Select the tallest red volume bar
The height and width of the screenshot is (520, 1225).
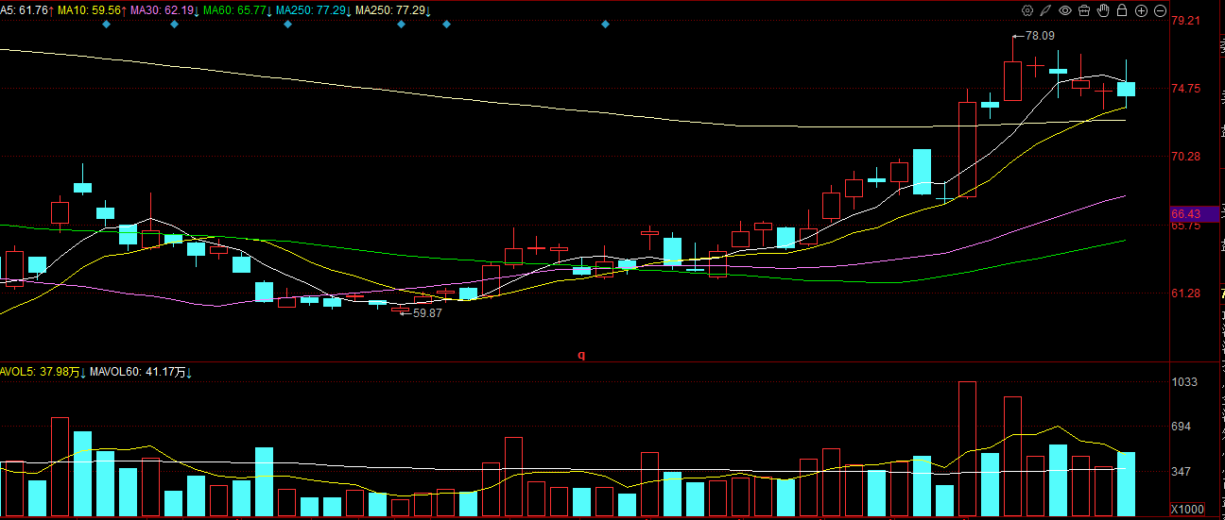click(x=967, y=448)
